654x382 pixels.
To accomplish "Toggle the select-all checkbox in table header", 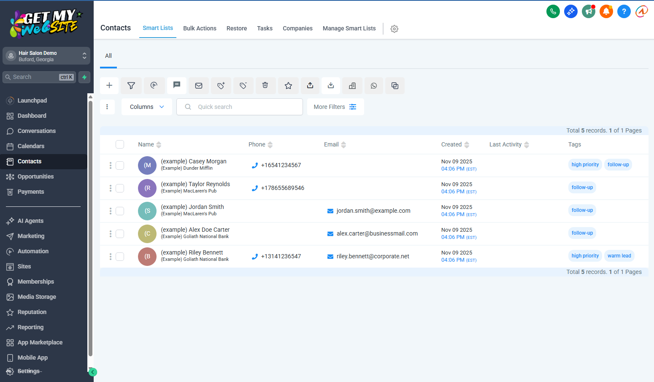I will pyautogui.click(x=120, y=144).
